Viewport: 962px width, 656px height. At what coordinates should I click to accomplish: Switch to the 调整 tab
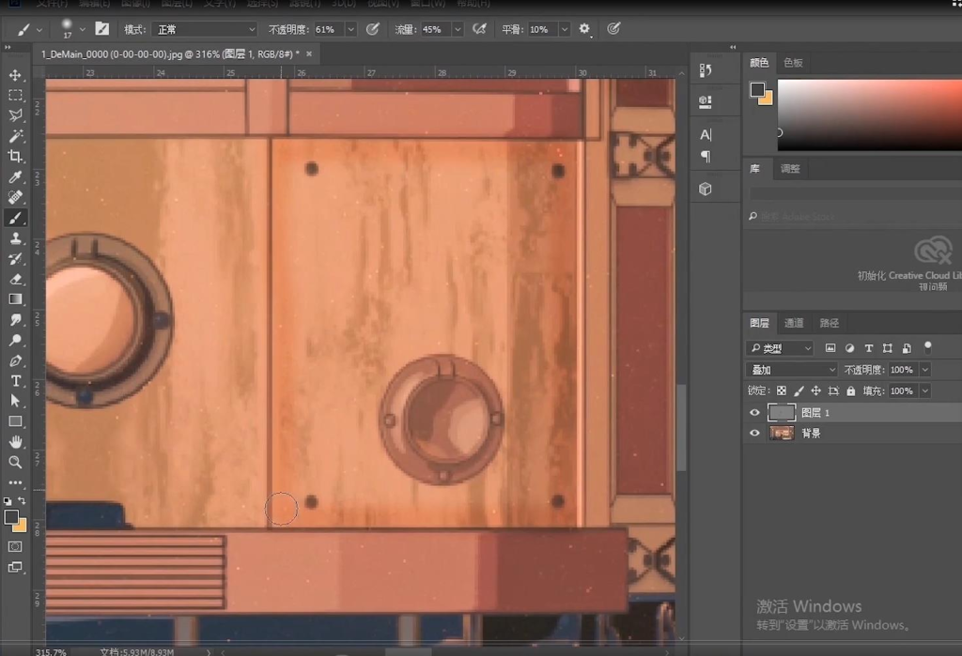[x=789, y=169]
